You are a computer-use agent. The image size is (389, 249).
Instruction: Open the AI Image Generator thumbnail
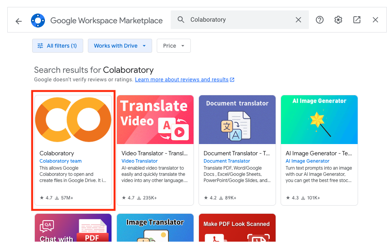[x=319, y=120]
